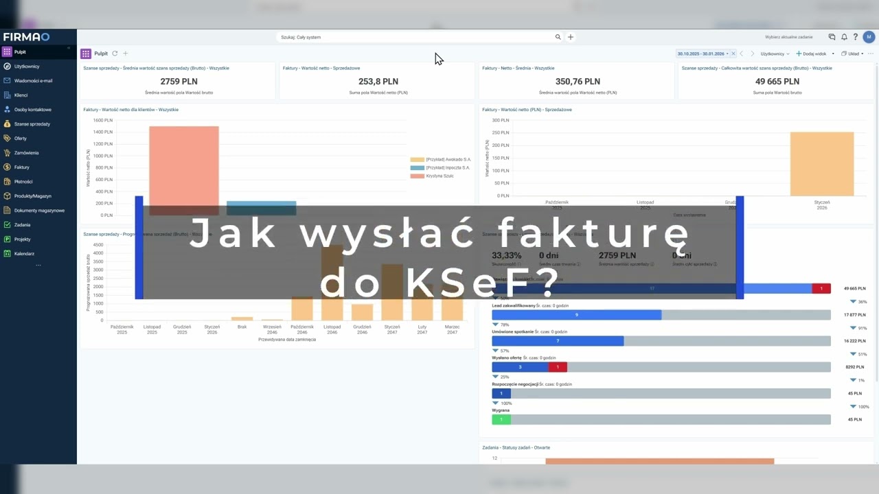Open the Projekty sidebar icon
The image size is (879, 494).
pos(7,239)
